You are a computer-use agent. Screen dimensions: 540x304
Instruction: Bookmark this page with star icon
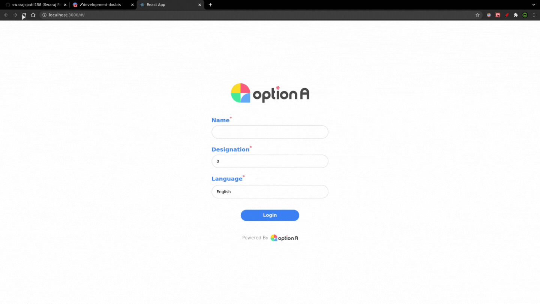477,15
